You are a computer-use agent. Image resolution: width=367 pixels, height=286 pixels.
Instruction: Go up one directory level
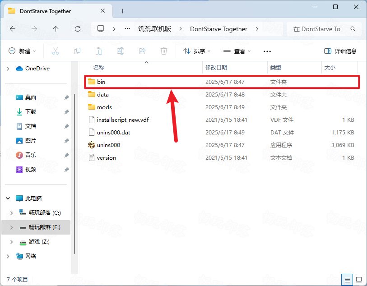pyautogui.click(x=56, y=29)
